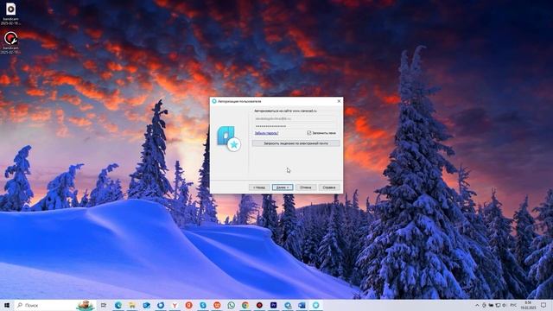Open the clock and date in the tray
Viewport: 553px width, 311px height.
(528, 305)
